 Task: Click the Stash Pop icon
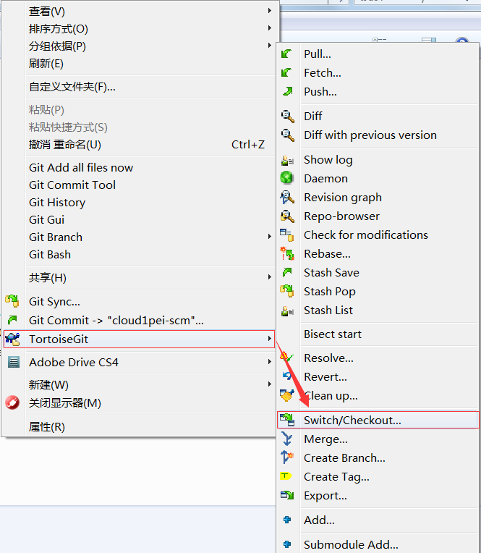pos(287,291)
